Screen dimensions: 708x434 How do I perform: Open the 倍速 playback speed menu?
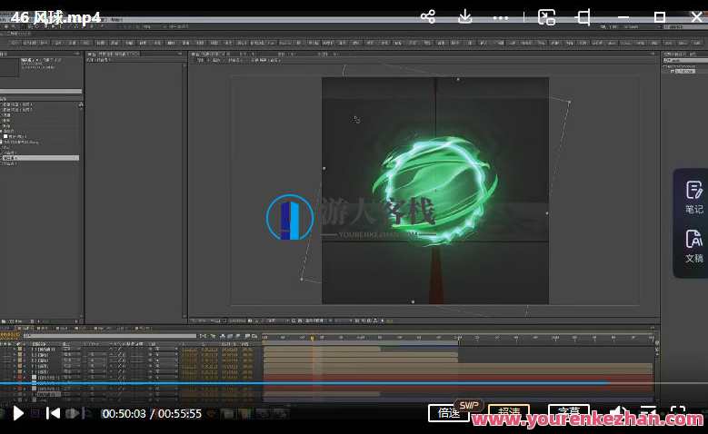pyautogui.click(x=449, y=413)
